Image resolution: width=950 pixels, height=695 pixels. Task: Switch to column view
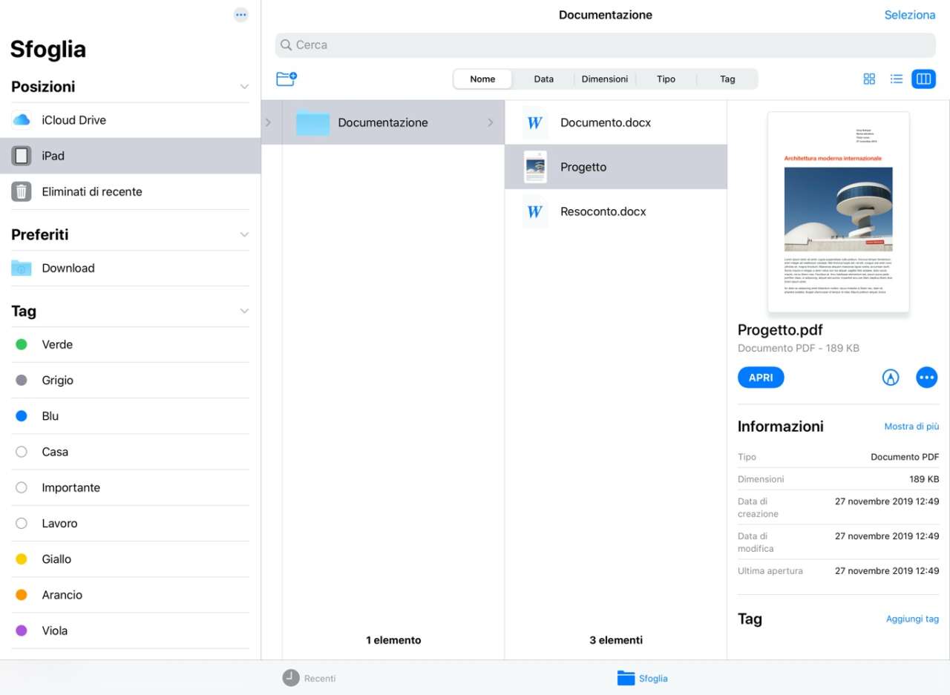tap(924, 79)
